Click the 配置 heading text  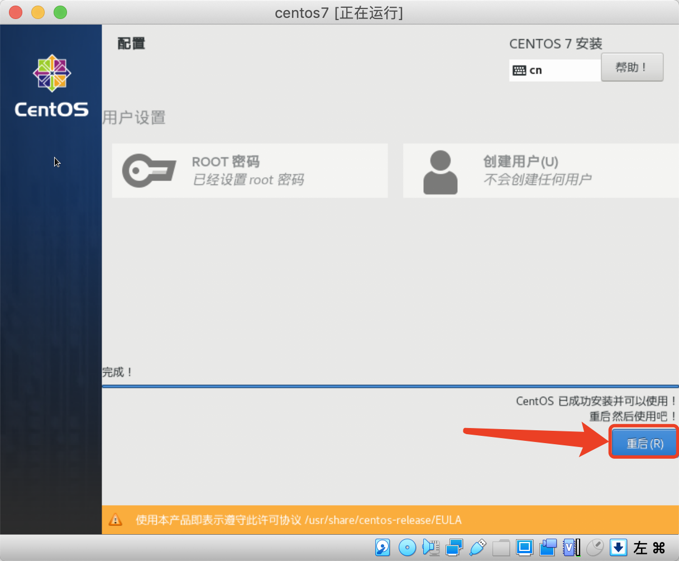(x=131, y=43)
